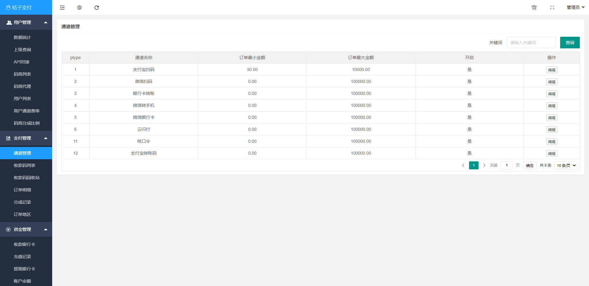The image size is (589, 286).
Task: Open 订单明细 in the sidebar
Action: coord(22,190)
